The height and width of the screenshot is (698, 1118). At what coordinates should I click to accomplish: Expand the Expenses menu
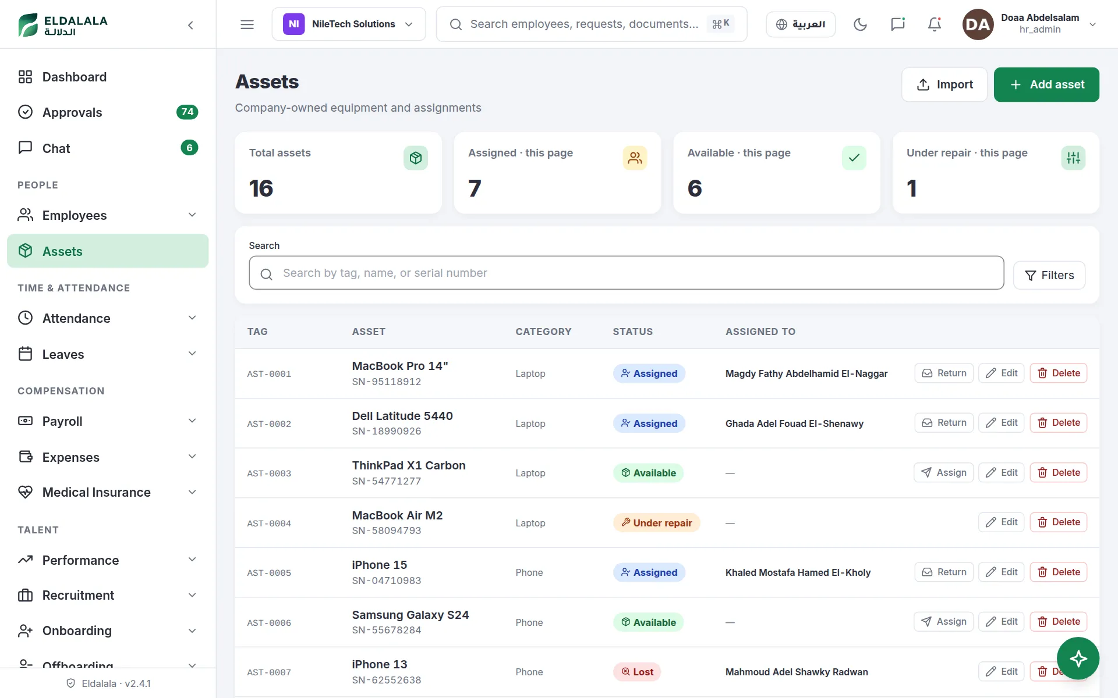point(108,457)
